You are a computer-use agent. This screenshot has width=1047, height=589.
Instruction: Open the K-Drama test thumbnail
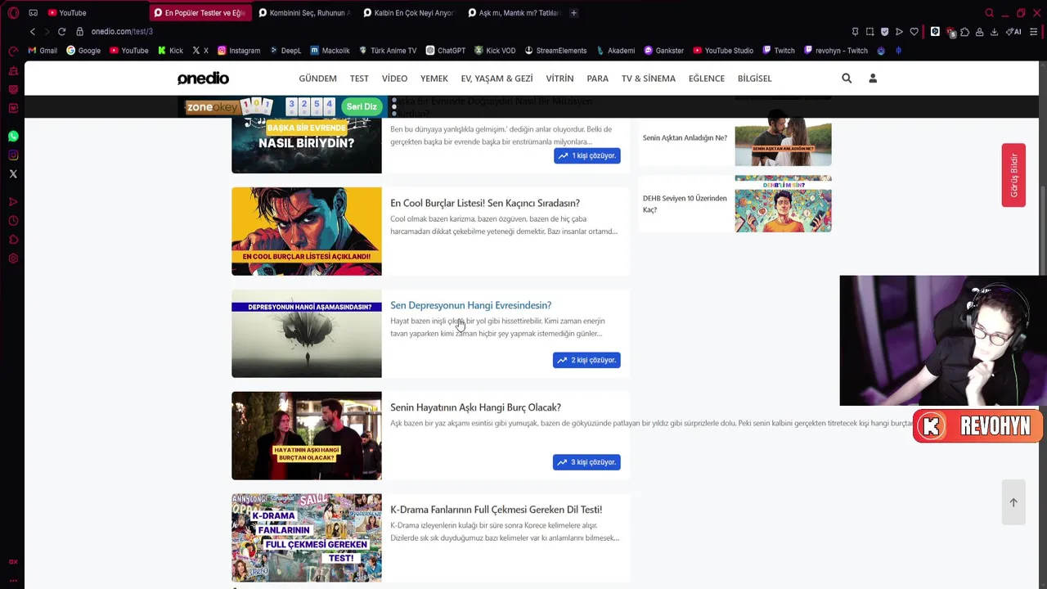pyautogui.click(x=307, y=537)
